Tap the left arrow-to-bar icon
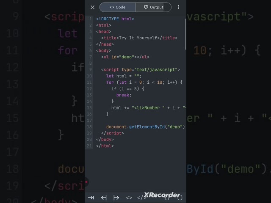Image resolution: width=271 pixels, height=203 pixels. [x=104, y=198]
